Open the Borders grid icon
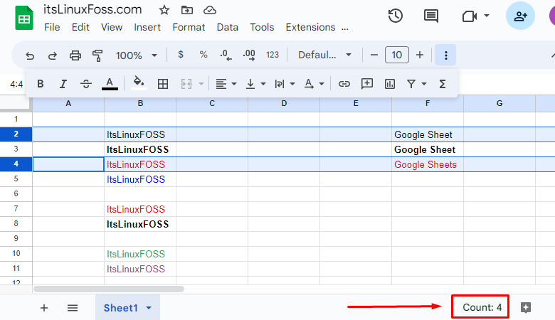The height and width of the screenshot is (320, 555). coord(163,84)
